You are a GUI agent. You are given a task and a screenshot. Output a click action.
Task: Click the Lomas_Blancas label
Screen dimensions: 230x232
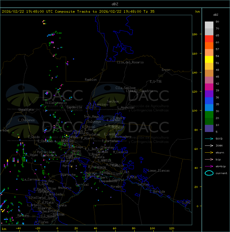point(159,171)
